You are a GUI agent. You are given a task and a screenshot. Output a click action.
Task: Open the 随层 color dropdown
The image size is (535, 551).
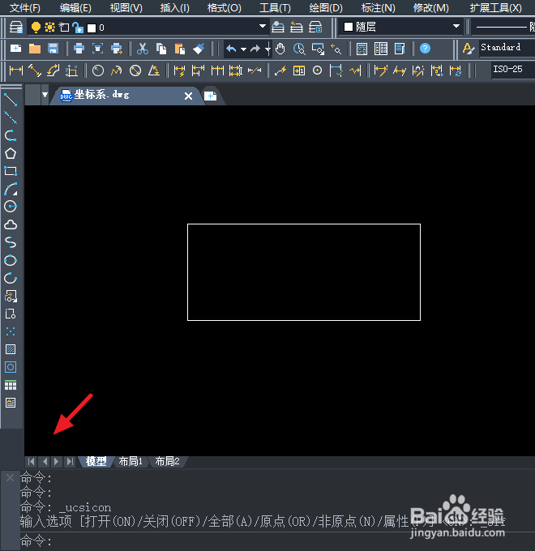(x=456, y=27)
